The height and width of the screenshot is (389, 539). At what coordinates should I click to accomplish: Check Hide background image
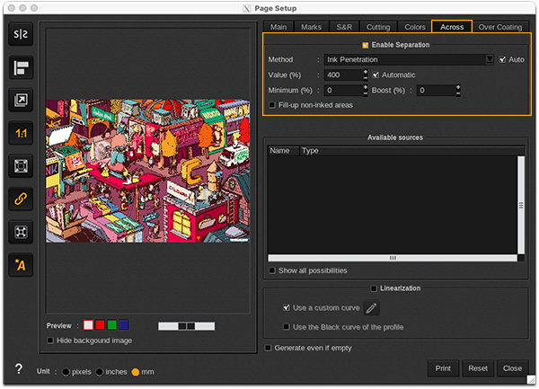tap(50, 340)
